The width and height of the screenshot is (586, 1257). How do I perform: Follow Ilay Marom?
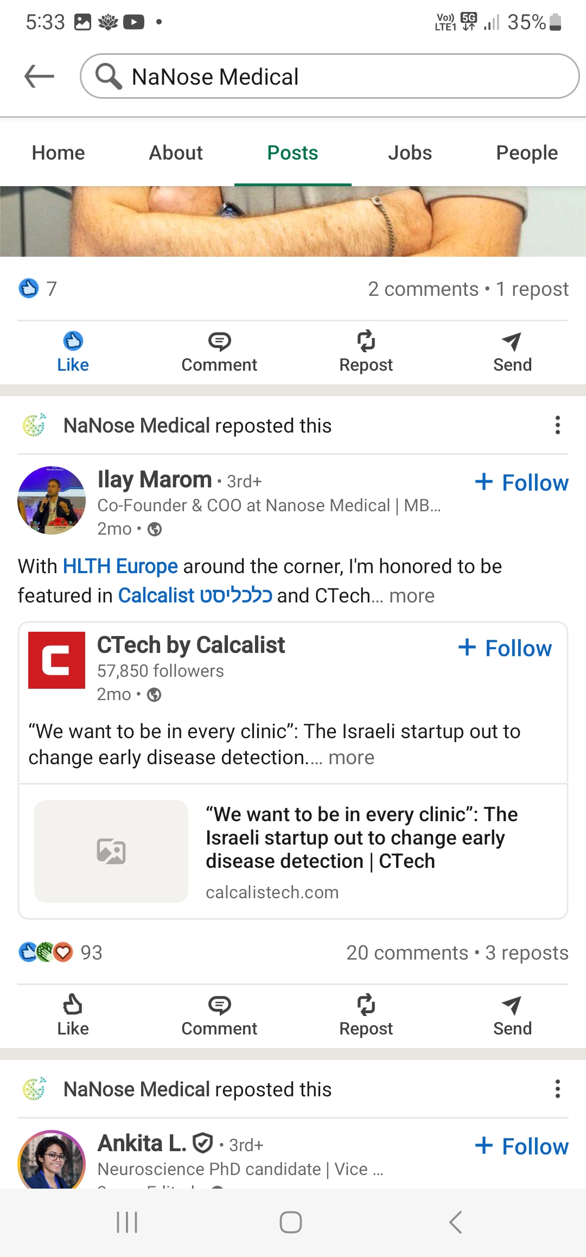tap(522, 483)
